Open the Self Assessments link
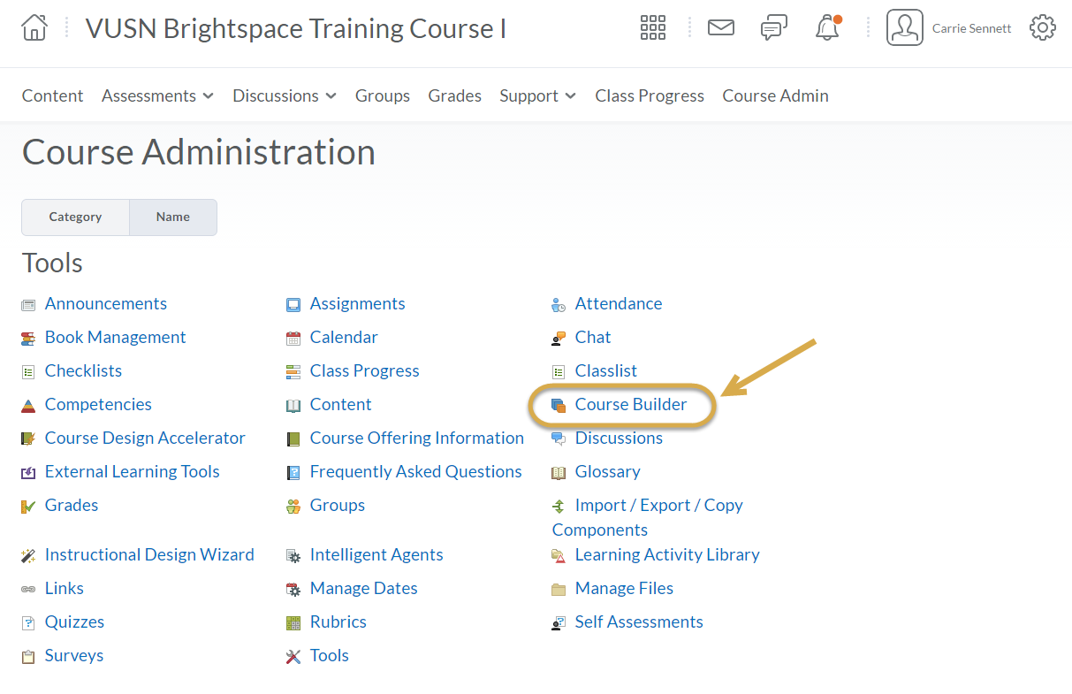Image resolution: width=1072 pixels, height=694 pixels. click(639, 622)
